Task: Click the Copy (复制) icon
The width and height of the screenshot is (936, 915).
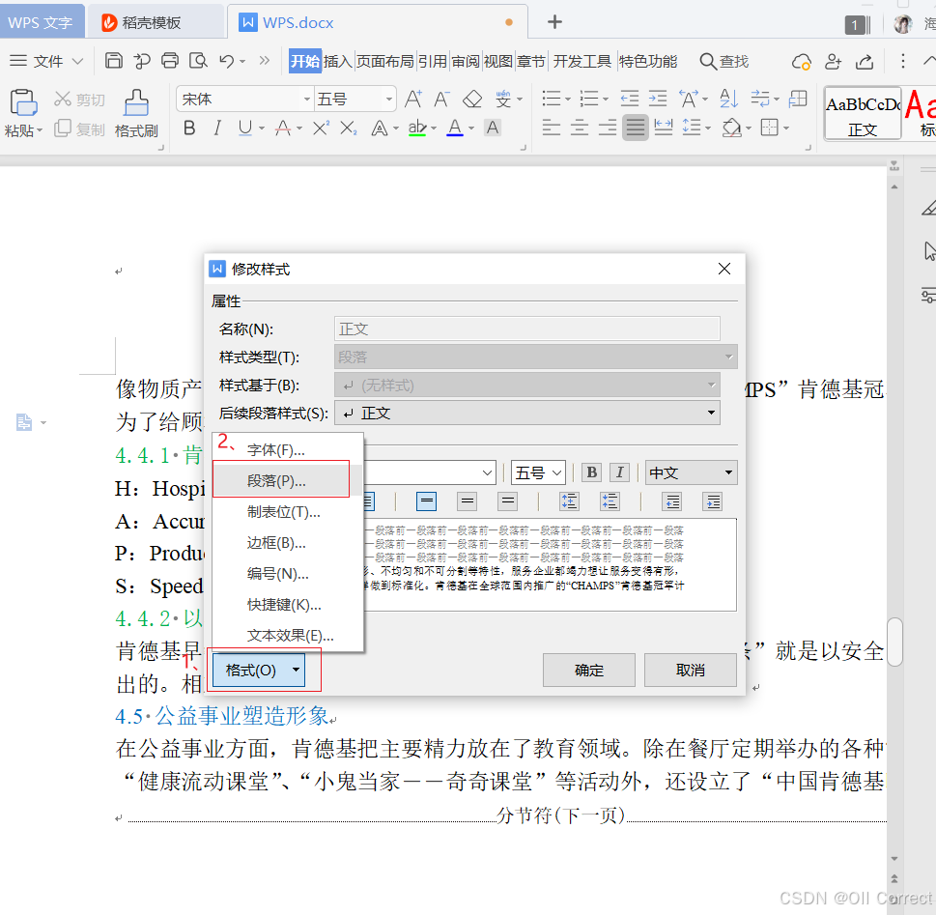Action: click(x=63, y=128)
